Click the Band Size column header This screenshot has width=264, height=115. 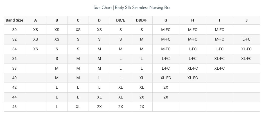click(14, 20)
